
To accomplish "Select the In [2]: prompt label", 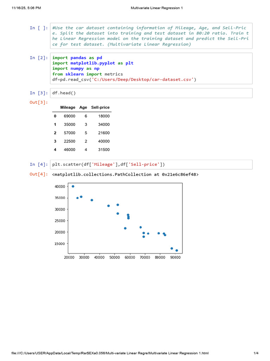I will [x=39, y=58].
